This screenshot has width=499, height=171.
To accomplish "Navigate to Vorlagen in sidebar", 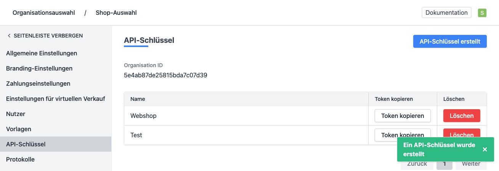I will coord(19,129).
